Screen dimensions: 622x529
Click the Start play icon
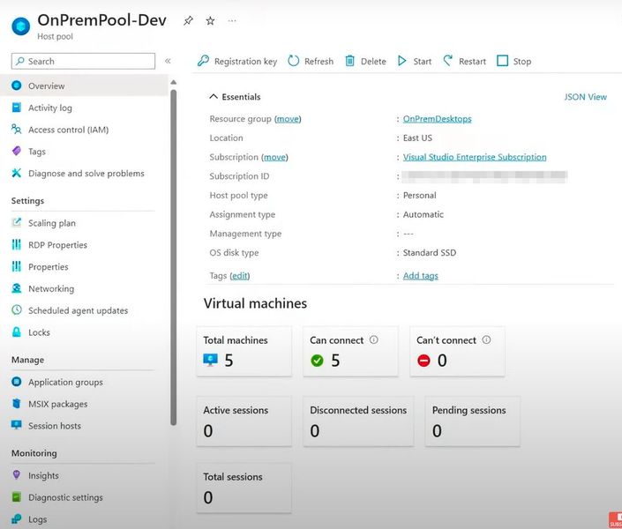coord(401,61)
